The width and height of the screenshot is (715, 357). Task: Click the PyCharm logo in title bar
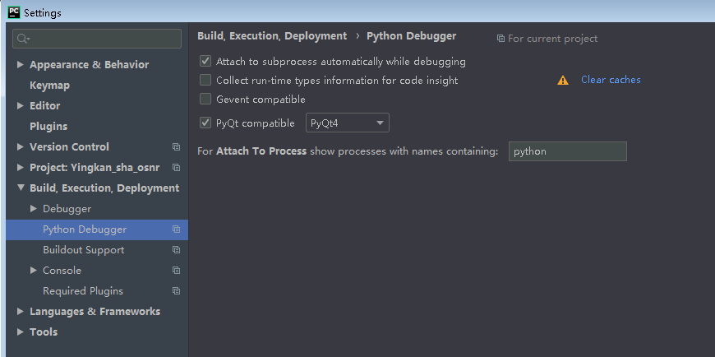pos(12,12)
